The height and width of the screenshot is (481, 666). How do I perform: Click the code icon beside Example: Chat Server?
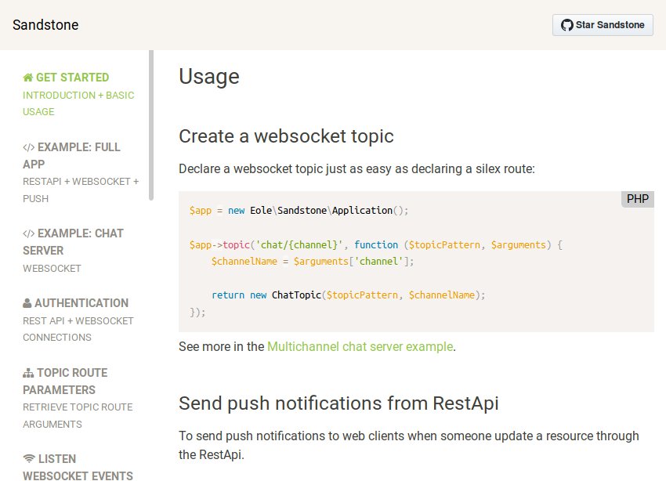click(x=29, y=233)
